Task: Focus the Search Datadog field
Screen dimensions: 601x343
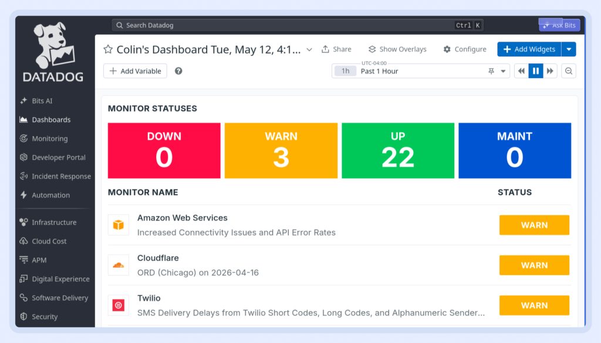Action: point(298,25)
